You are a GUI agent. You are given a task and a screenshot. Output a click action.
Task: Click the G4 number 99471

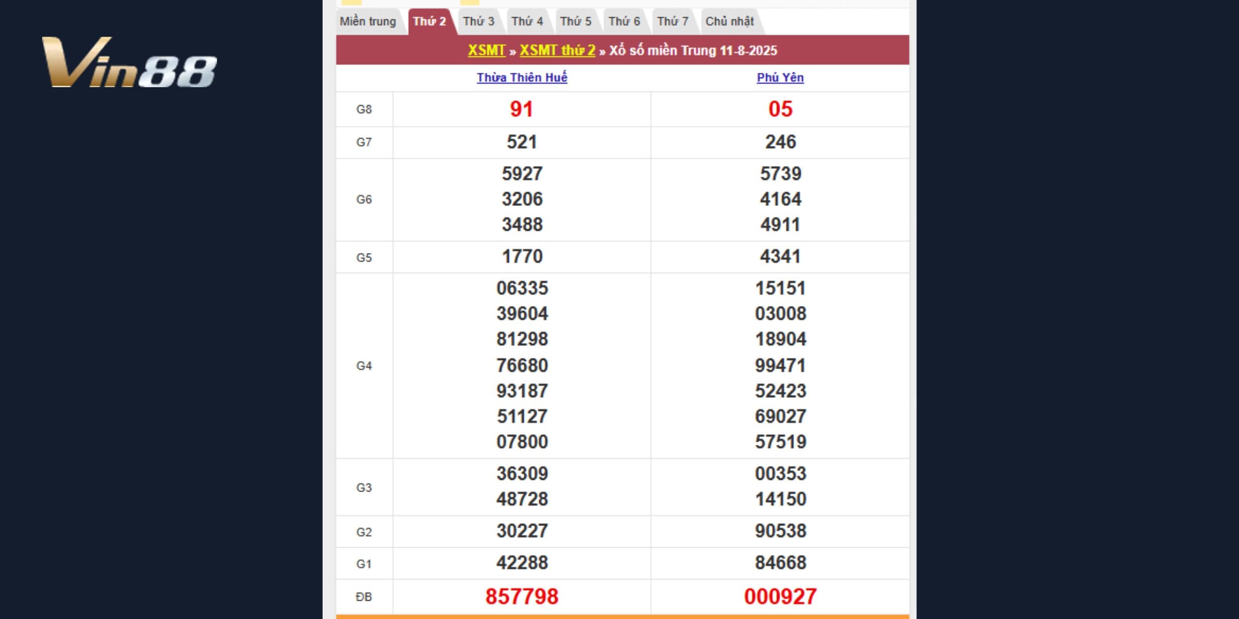pyautogui.click(x=781, y=365)
